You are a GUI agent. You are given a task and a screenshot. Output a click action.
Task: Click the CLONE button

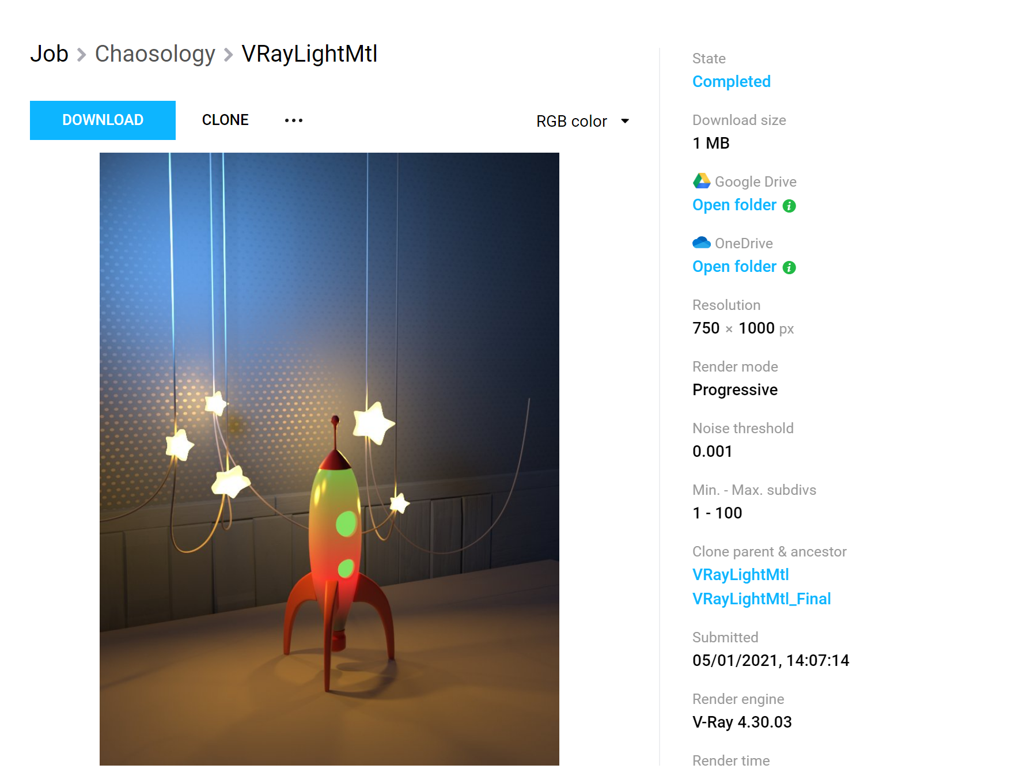225,120
